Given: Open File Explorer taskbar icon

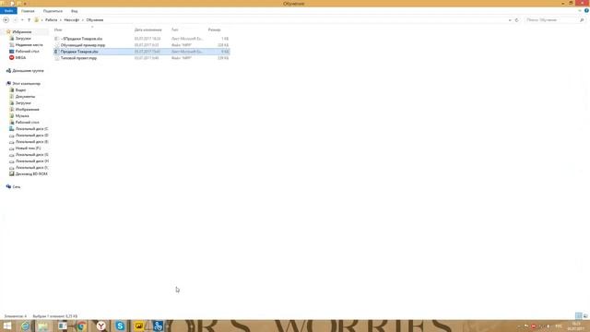Looking at the screenshot, I should tap(42, 326).
